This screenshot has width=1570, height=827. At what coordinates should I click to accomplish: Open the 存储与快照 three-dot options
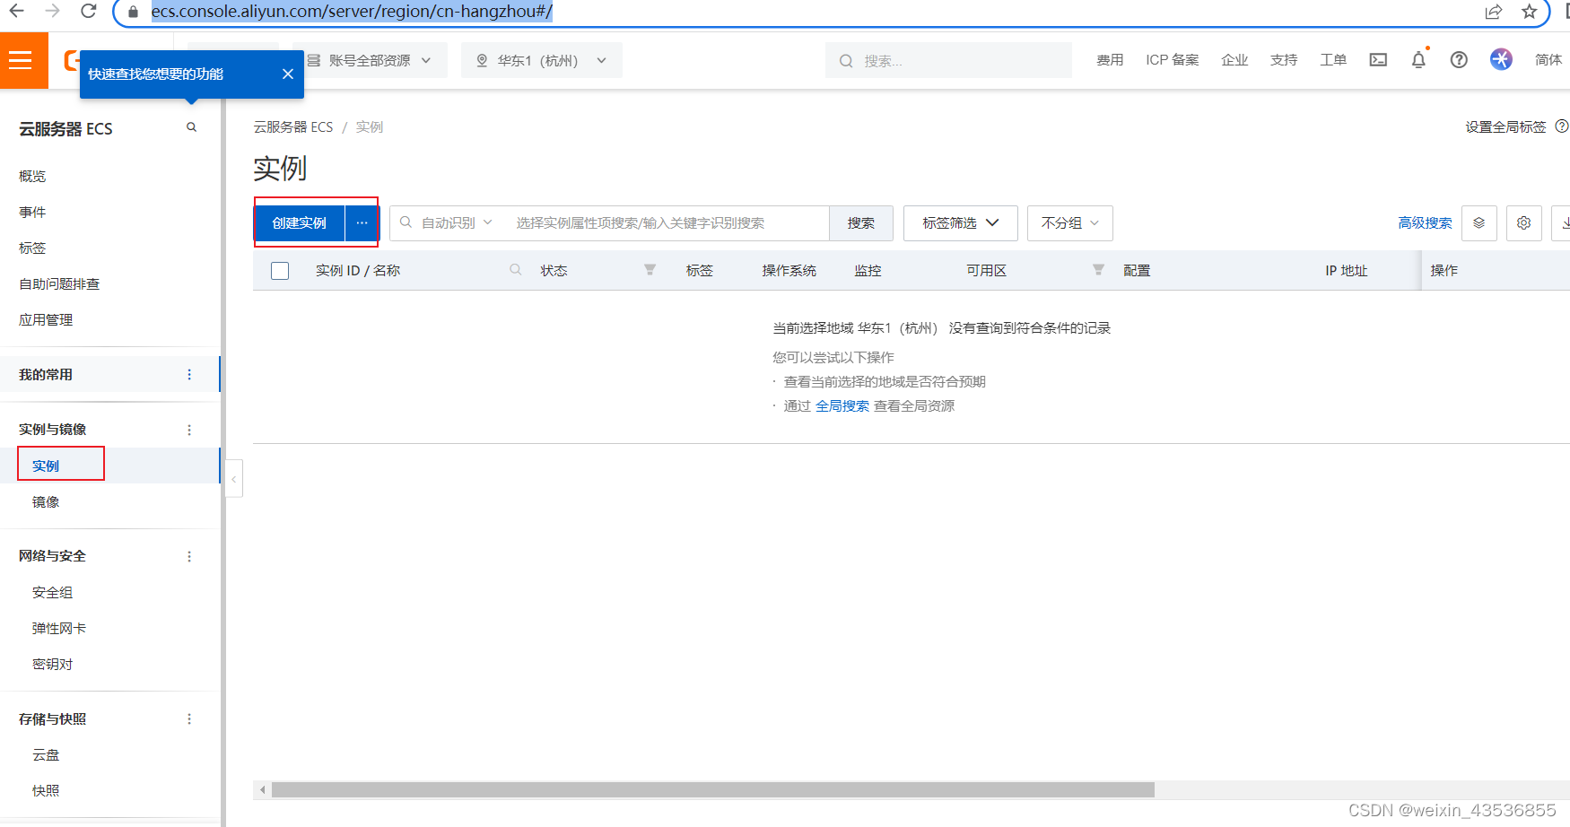pyautogui.click(x=189, y=718)
